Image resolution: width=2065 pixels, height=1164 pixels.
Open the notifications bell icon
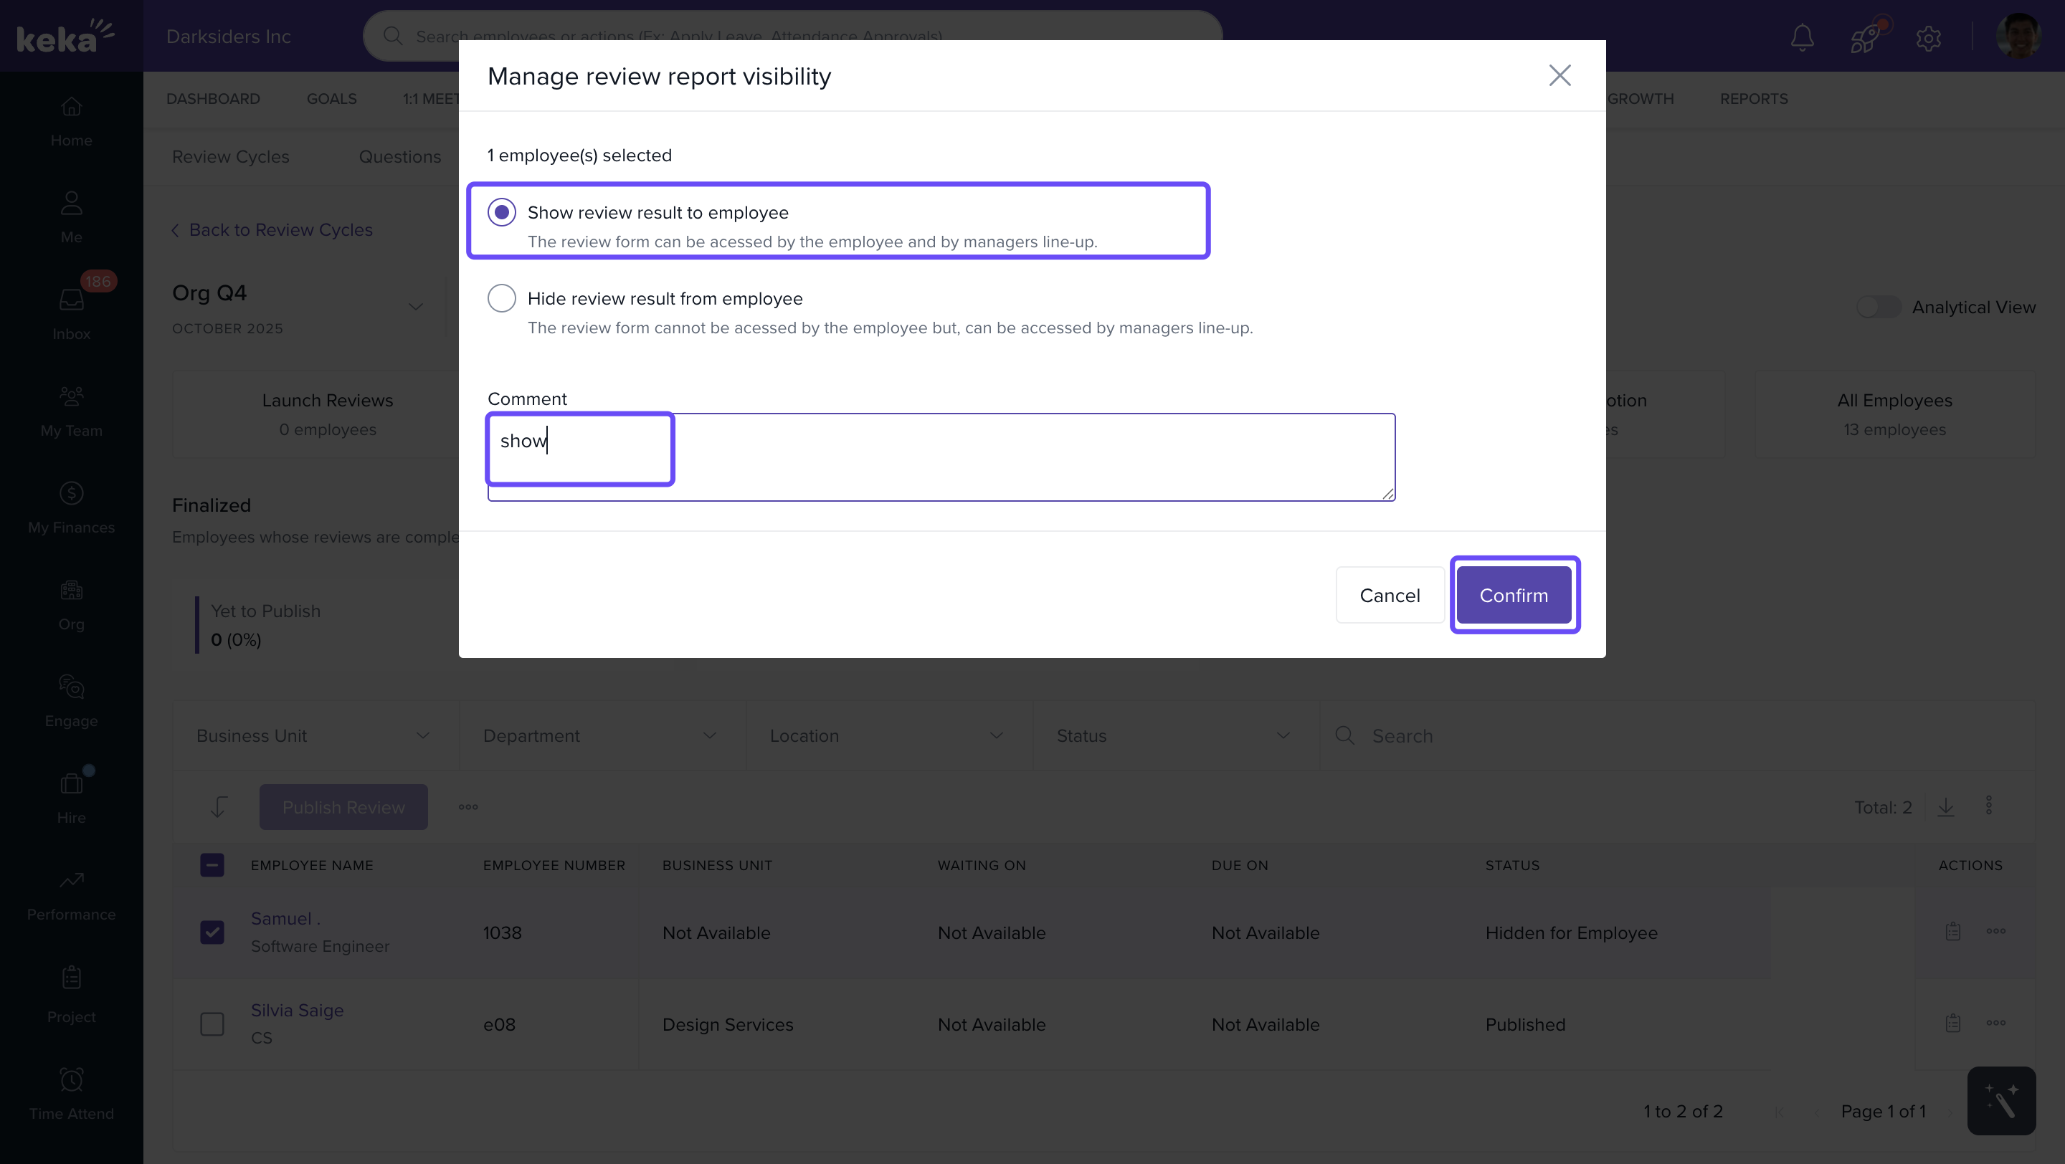(1802, 37)
